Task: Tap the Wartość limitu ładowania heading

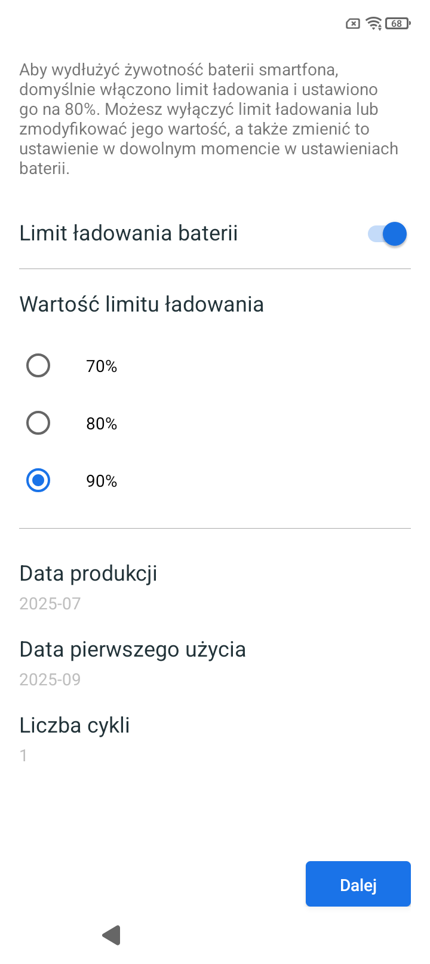Action: pos(142,304)
